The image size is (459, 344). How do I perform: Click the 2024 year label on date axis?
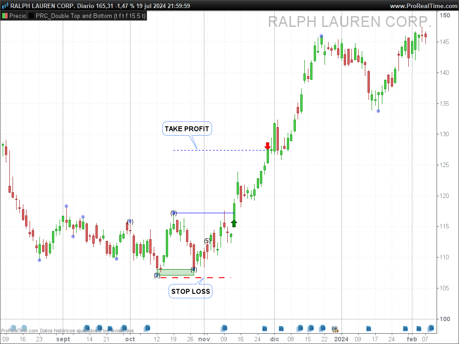(341, 339)
